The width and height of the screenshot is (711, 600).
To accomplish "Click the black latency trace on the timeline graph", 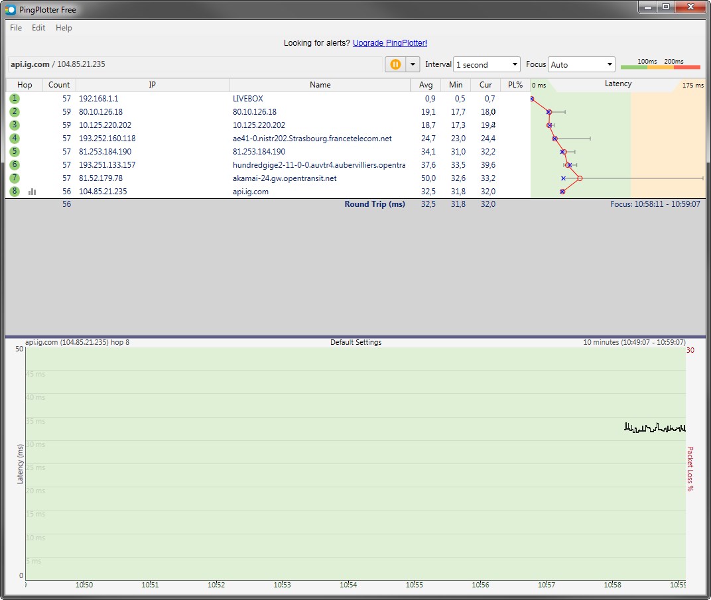I will [655, 428].
